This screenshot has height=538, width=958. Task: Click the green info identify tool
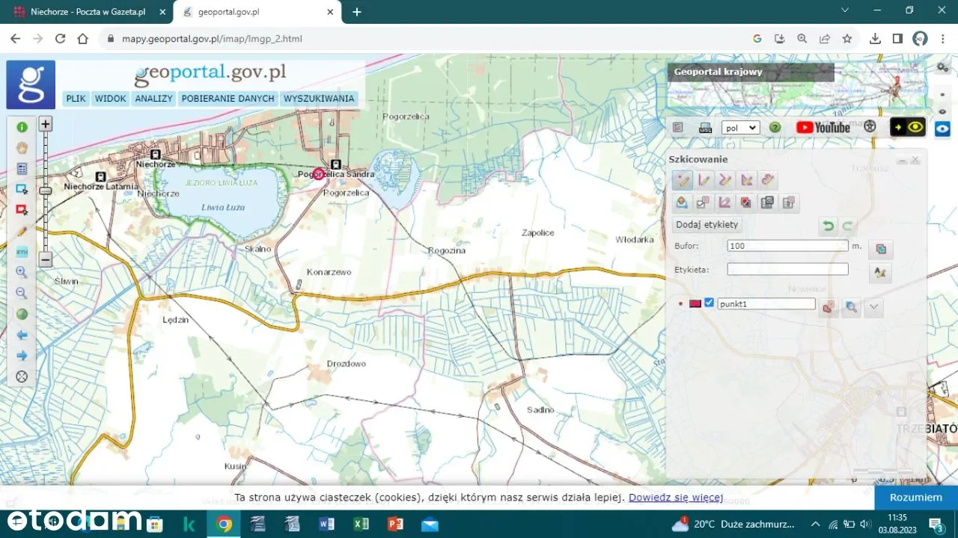tap(22, 127)
